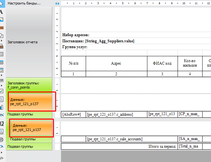Viewport: 211px width, 162px height.
Task: Select the pointer arrow tool
Action: point(2,4)
